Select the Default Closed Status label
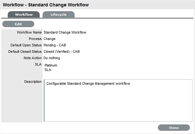Image resolution: width=195 pixels, height=134 pixels. 25,51
